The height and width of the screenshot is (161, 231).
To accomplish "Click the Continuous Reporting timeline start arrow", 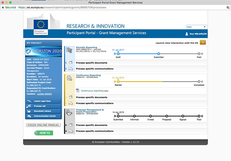I will [115, 82].
